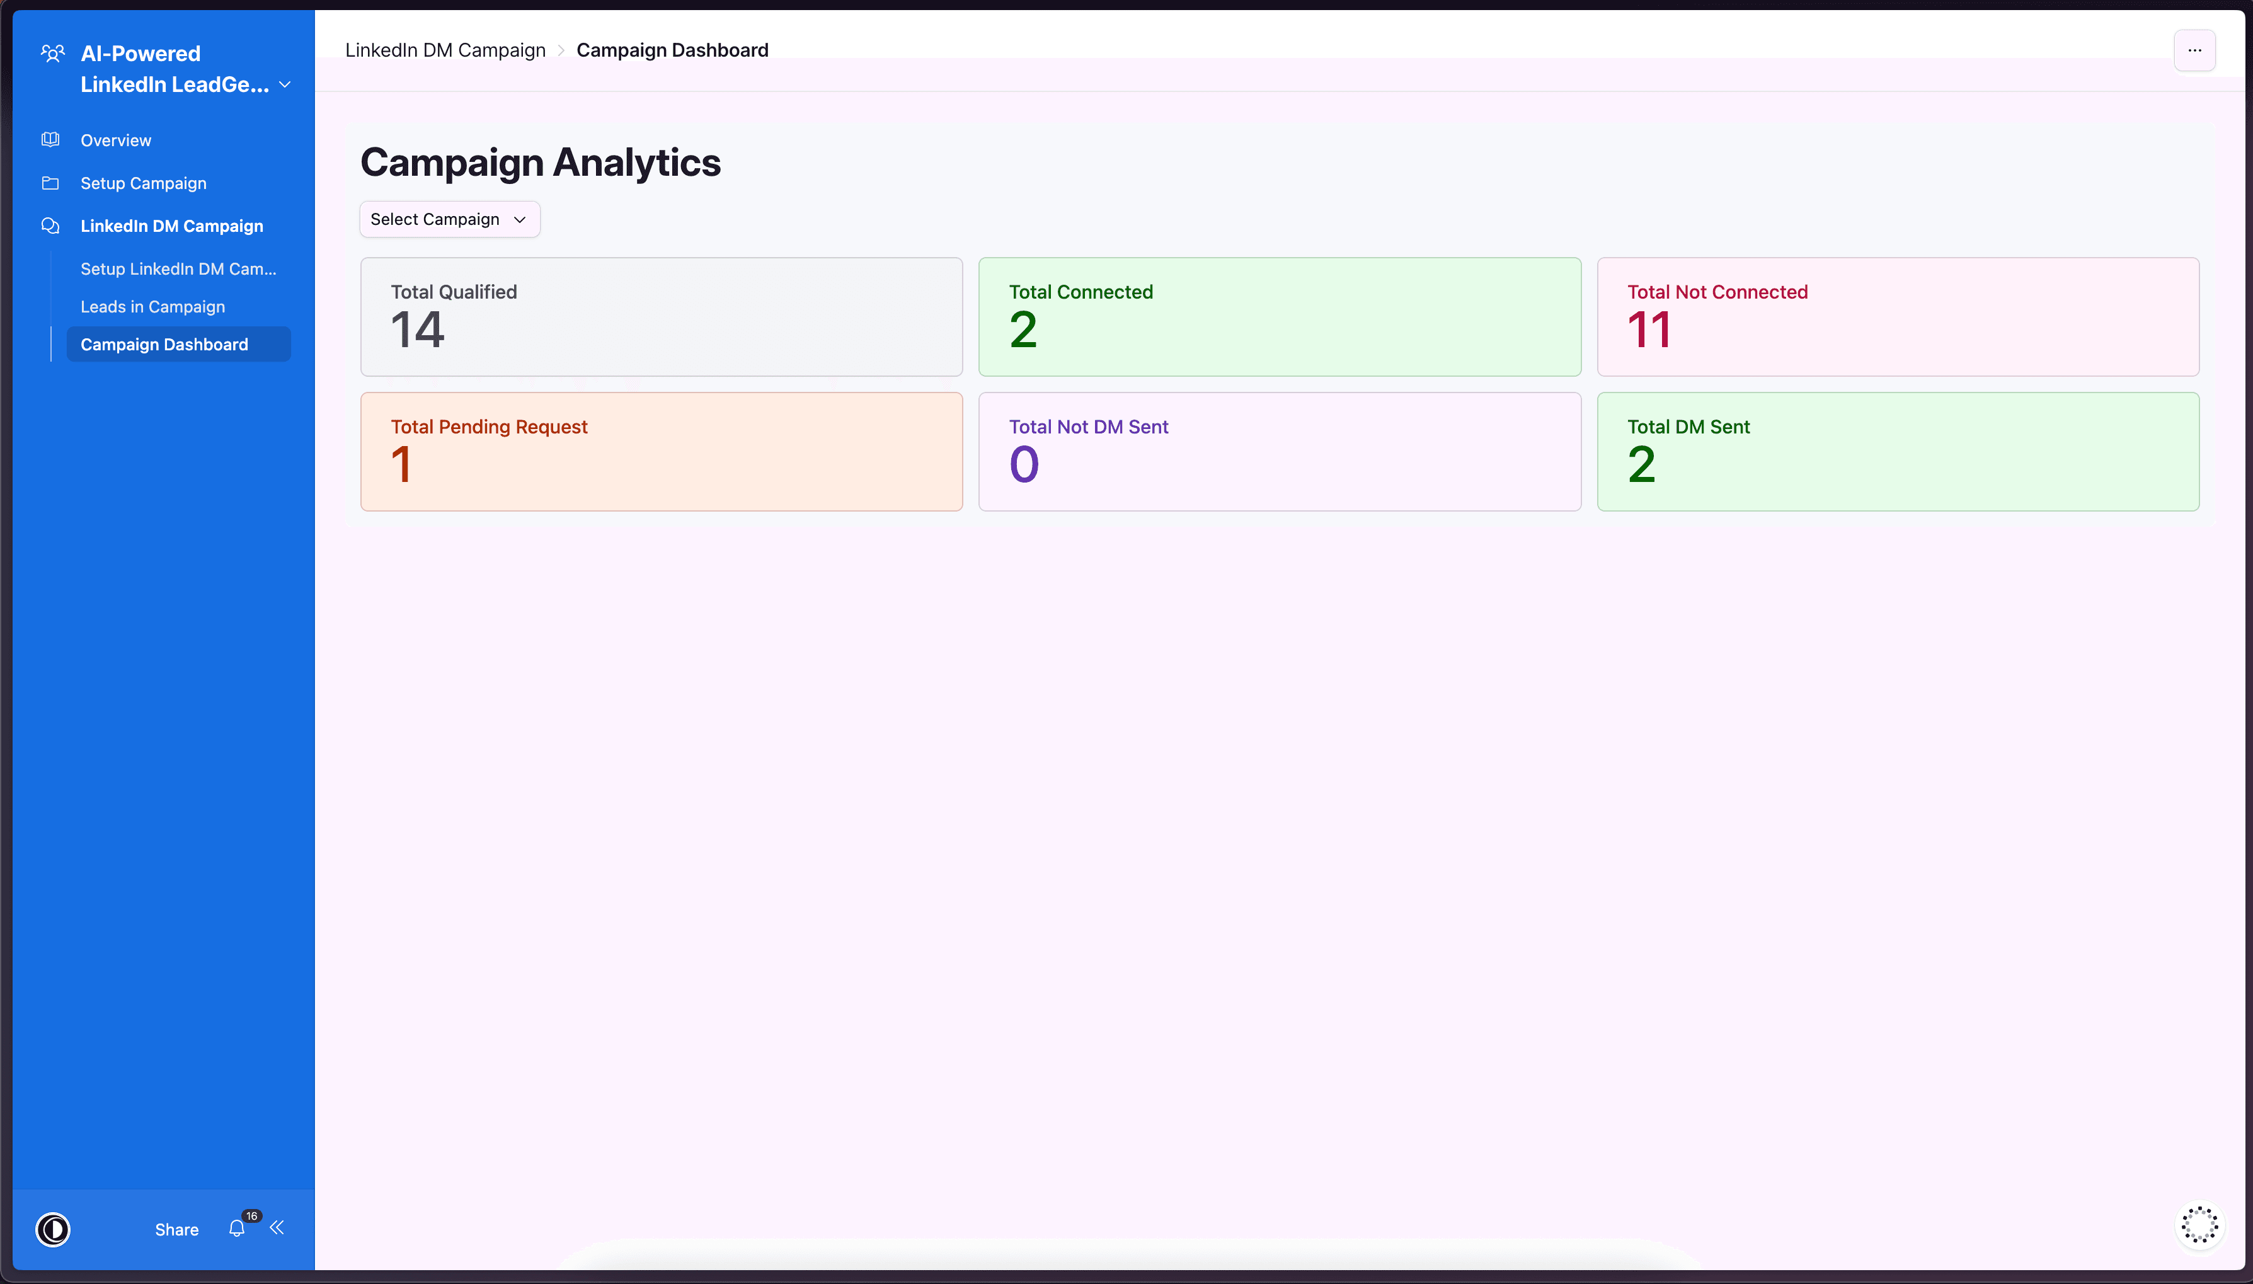Click the Campaign Analytics heading

pyautogui.click(x=541, y=163)
